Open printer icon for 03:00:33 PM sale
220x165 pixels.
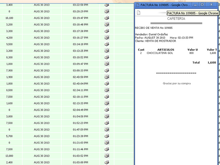coord(107,70)
